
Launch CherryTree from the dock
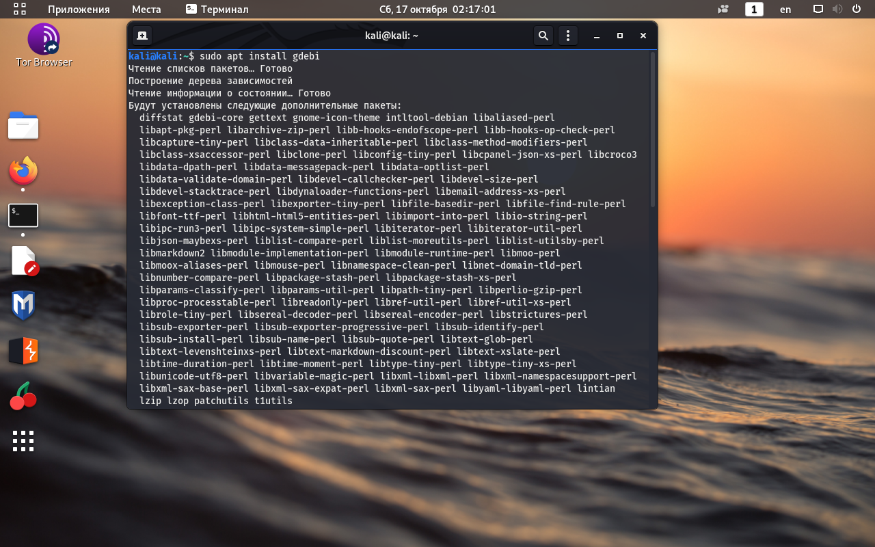coord(23,396)
